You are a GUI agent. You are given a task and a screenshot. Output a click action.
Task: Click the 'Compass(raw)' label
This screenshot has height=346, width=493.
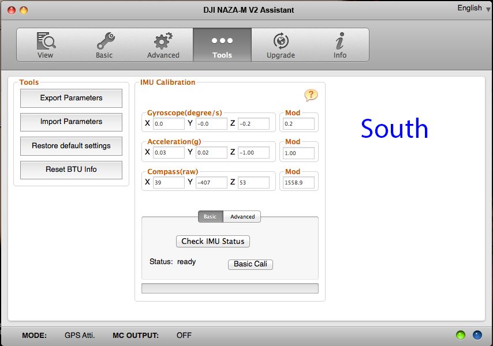click(173, 172)
